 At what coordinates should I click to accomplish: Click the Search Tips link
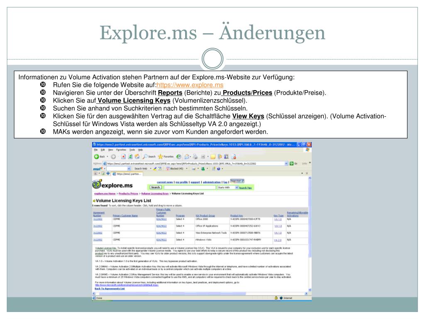[245, 188]
